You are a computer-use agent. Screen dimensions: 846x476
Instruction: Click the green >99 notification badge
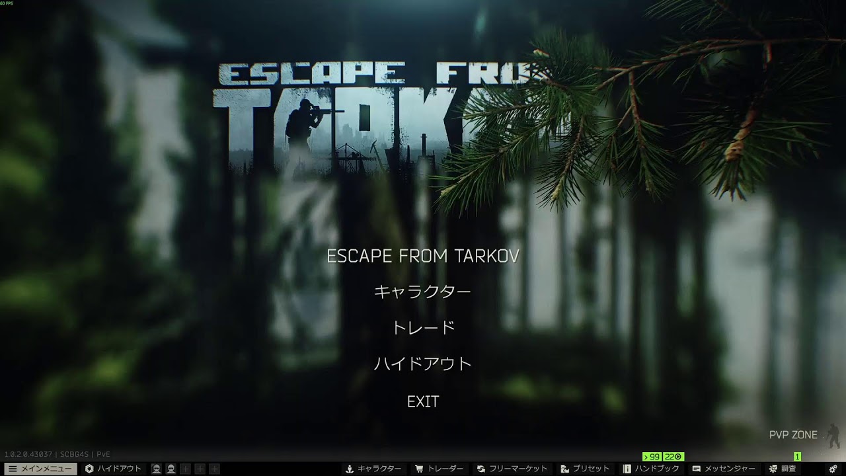tap(652, 457)
